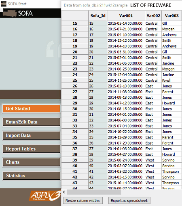Click Export as spreadsheet button
This screenshot has width=182, height=206.
(129, 201)
